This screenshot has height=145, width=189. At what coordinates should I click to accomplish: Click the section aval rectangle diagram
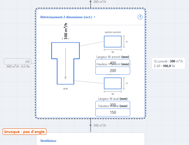pos(113,83)
